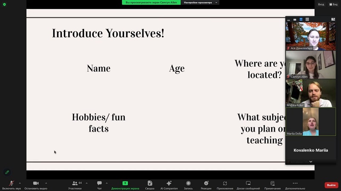Viewport: 341px width, 191px height.
Task: Click the green encryption shield icon
Action: (x=4, y=4)
